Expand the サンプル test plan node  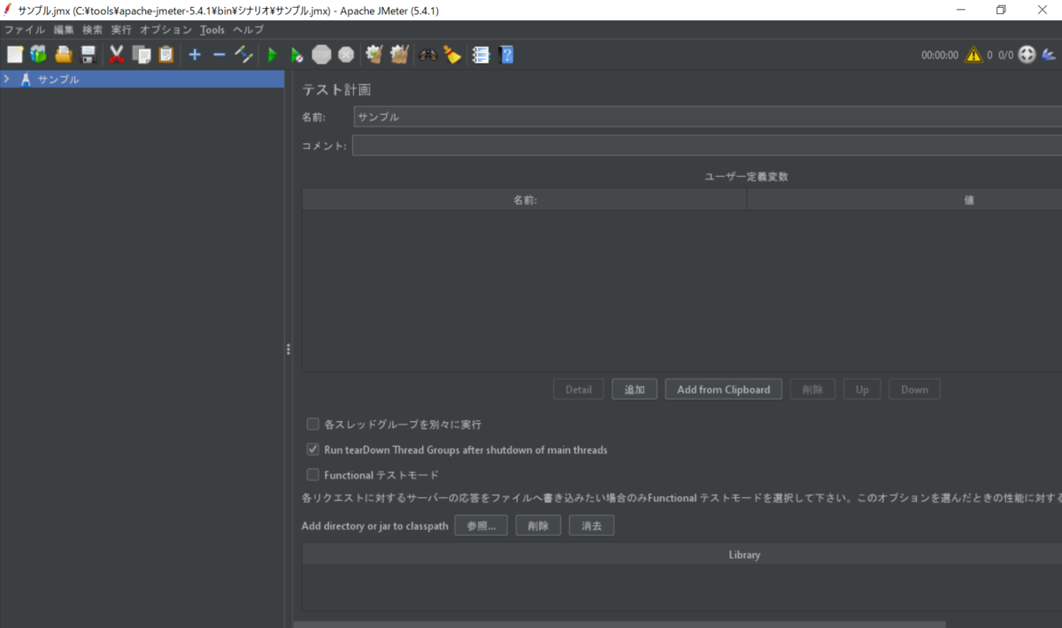6,79
